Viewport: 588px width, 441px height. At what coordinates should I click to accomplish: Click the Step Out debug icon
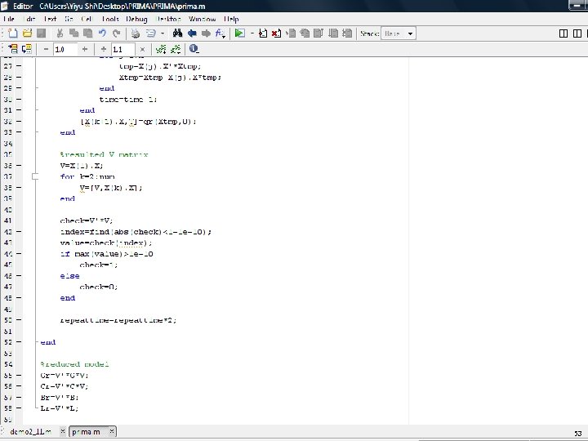point(318,33)
